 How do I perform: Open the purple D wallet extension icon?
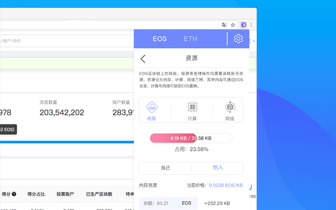pos(244,25)
